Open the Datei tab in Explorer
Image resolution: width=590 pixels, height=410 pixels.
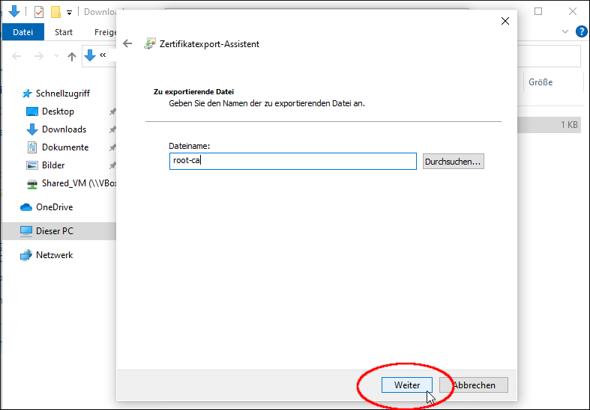[23, 32]
